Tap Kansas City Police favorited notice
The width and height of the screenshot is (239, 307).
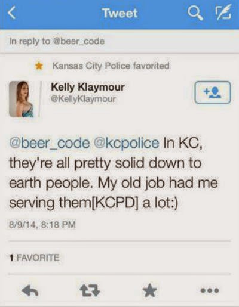[x=111, y=66]
